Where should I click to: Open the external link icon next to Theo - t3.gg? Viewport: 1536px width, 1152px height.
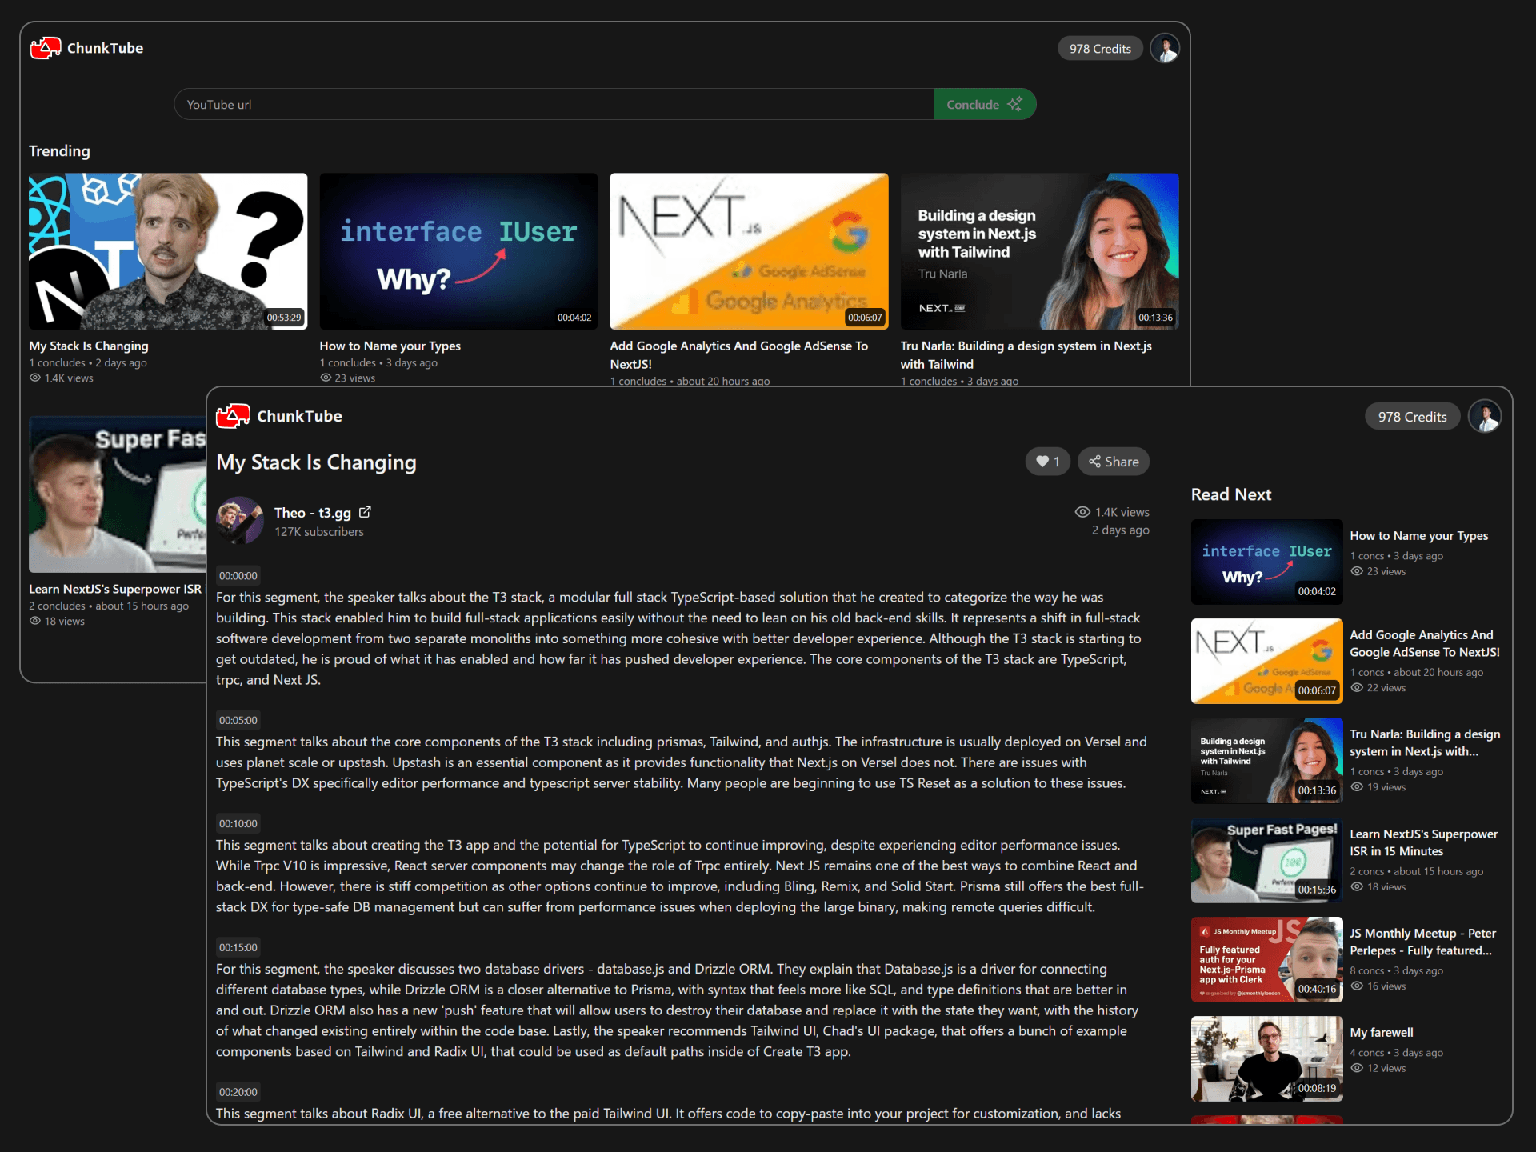click(365, 512)
